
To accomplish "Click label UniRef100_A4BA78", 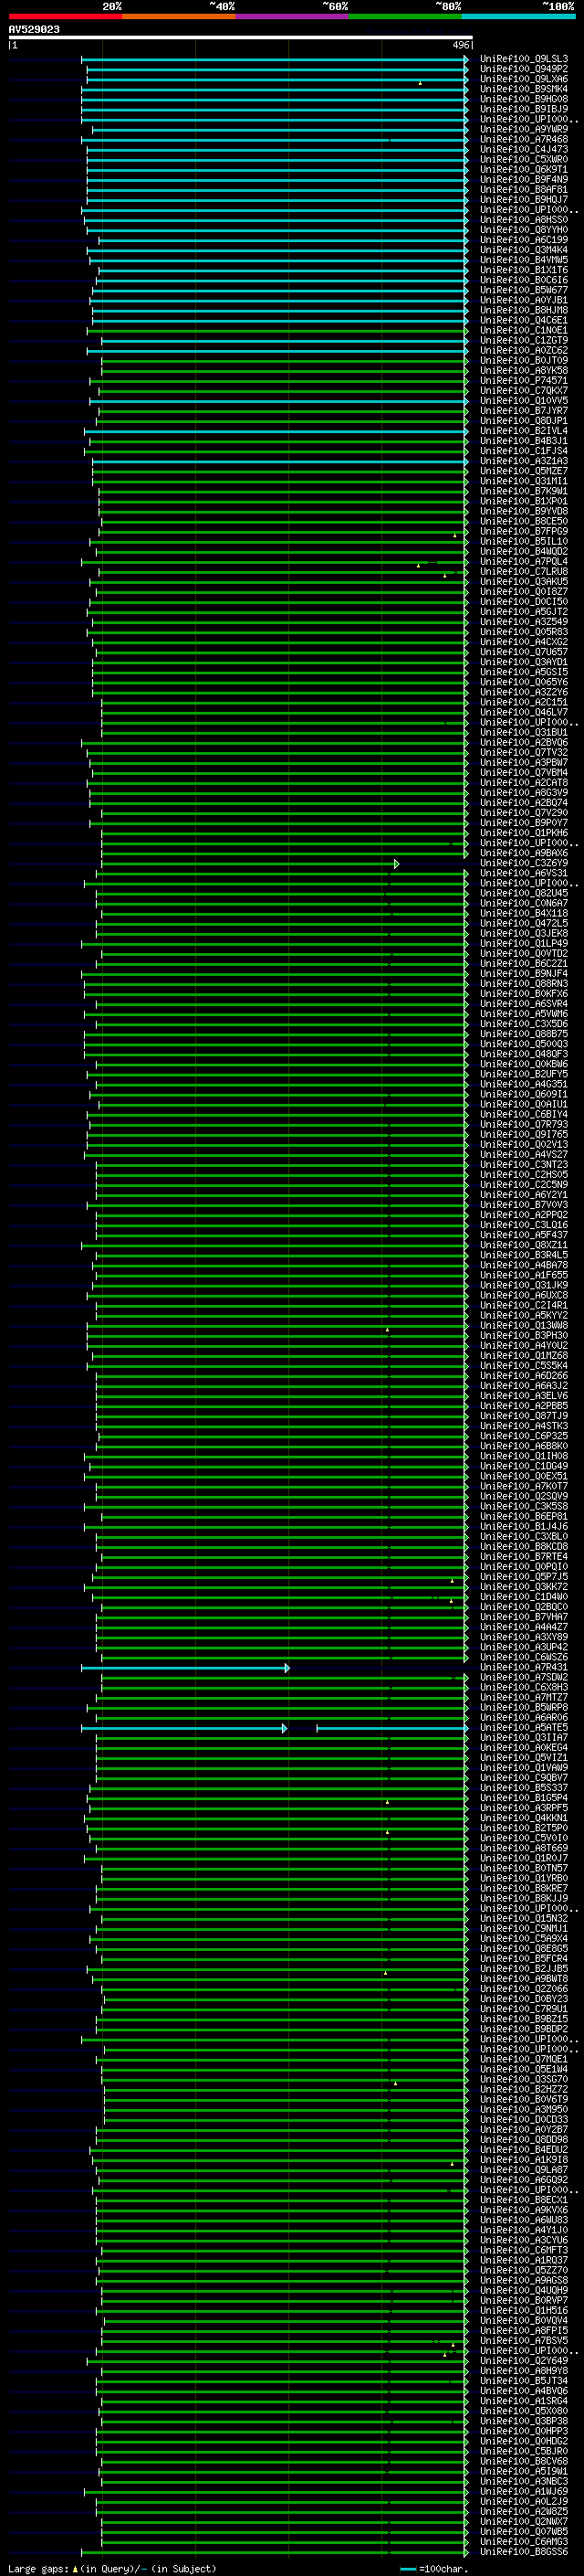I will [523, 1266].
